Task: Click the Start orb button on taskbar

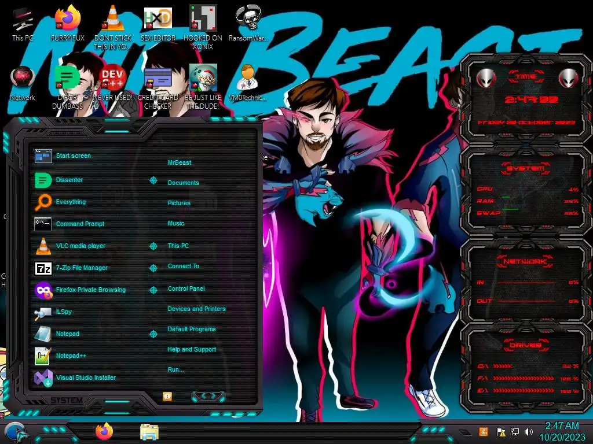Action: pos(16,432)
